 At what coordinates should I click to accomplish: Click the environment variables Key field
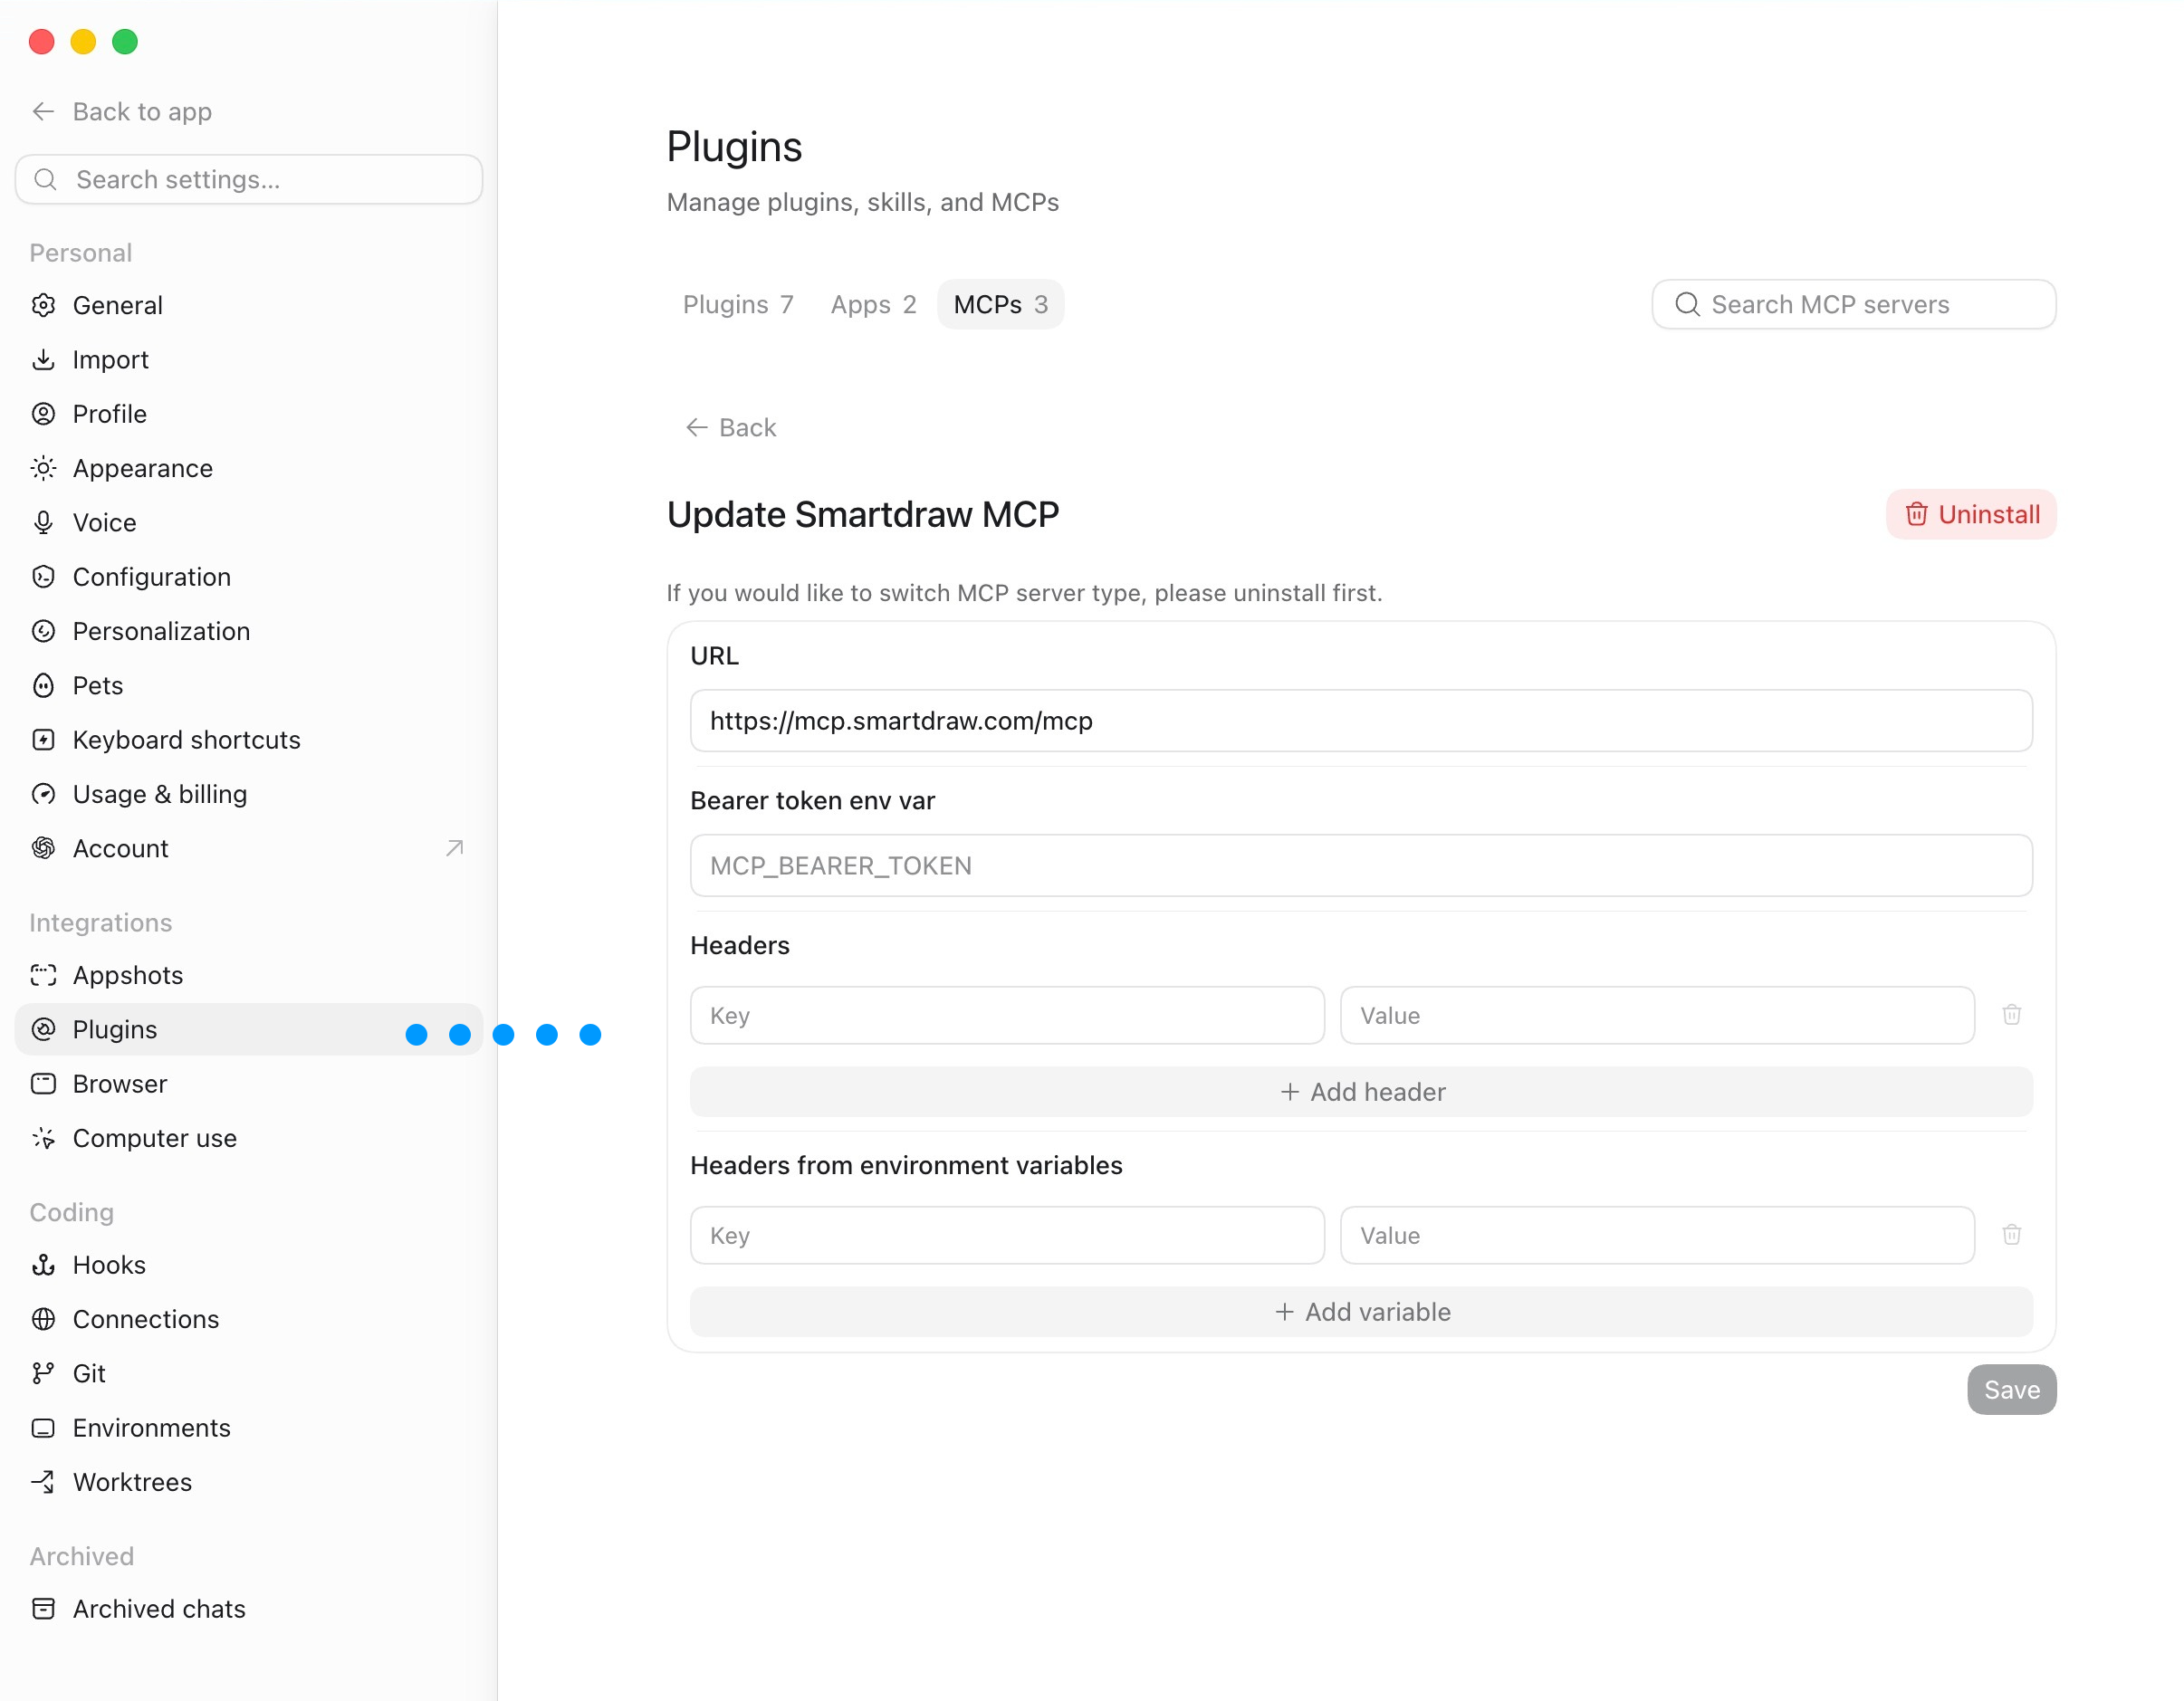(1007, 1235)
